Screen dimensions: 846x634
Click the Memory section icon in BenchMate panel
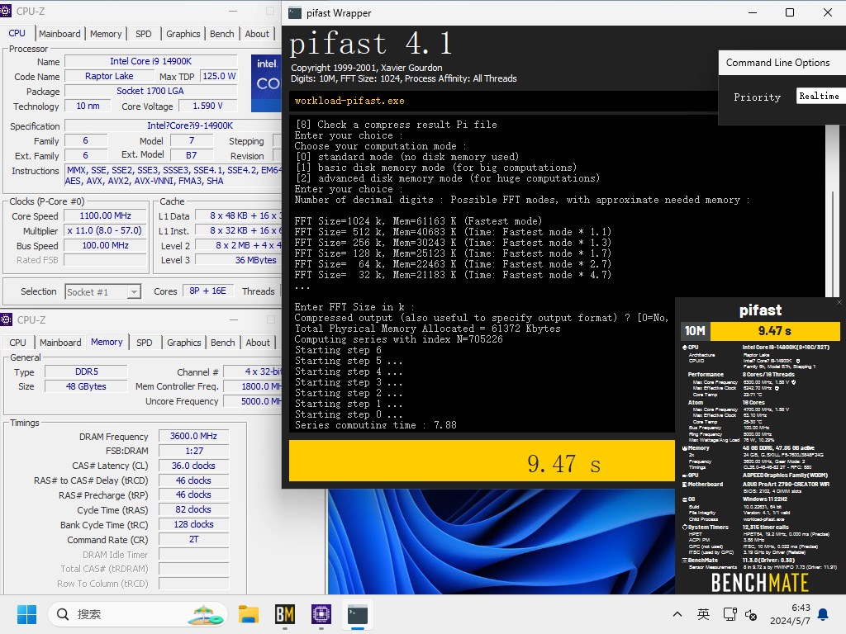685,448
